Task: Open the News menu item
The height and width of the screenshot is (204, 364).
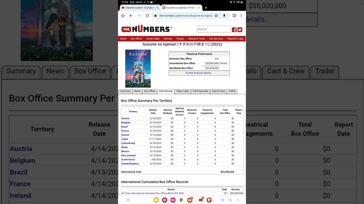Action: pos(123,39)
